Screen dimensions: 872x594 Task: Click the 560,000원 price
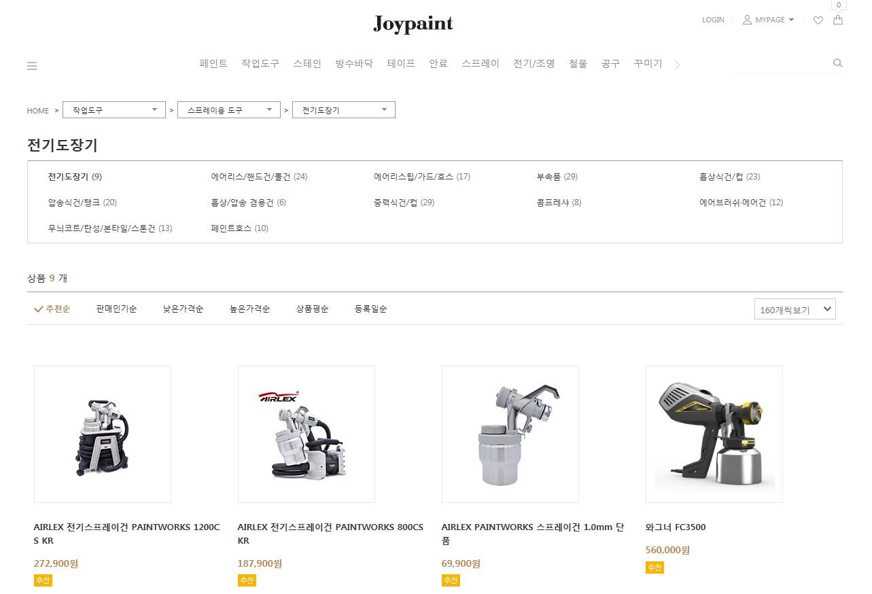coord(667,550)
